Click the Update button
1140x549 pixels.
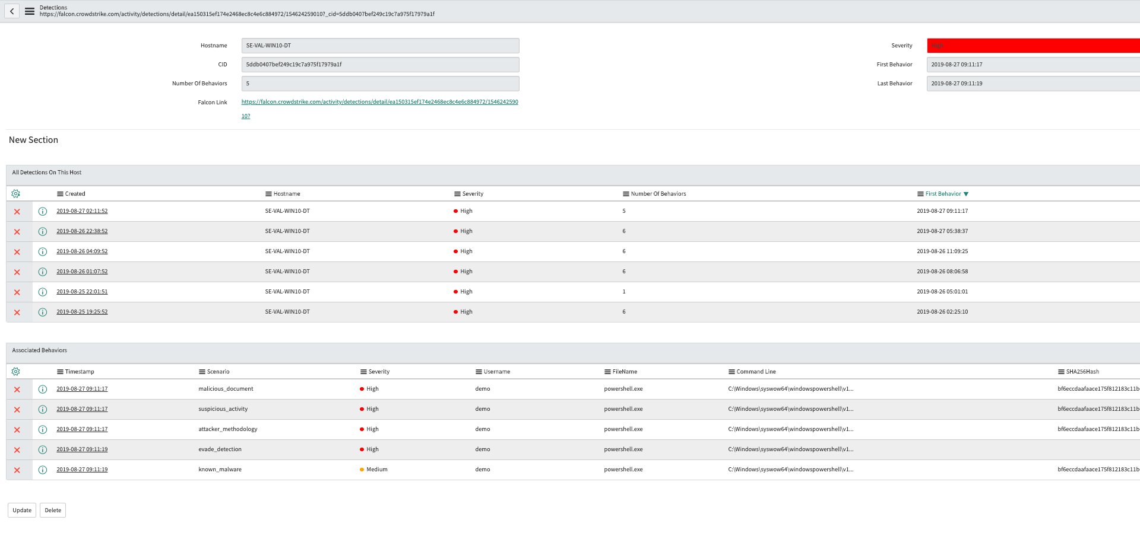click(22, 510)
